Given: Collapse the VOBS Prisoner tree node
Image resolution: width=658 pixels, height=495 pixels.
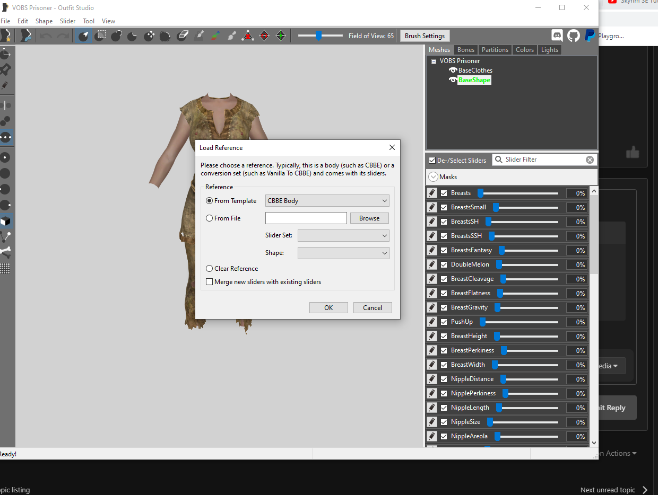Looking at the screenshot, I should point(434,61).
